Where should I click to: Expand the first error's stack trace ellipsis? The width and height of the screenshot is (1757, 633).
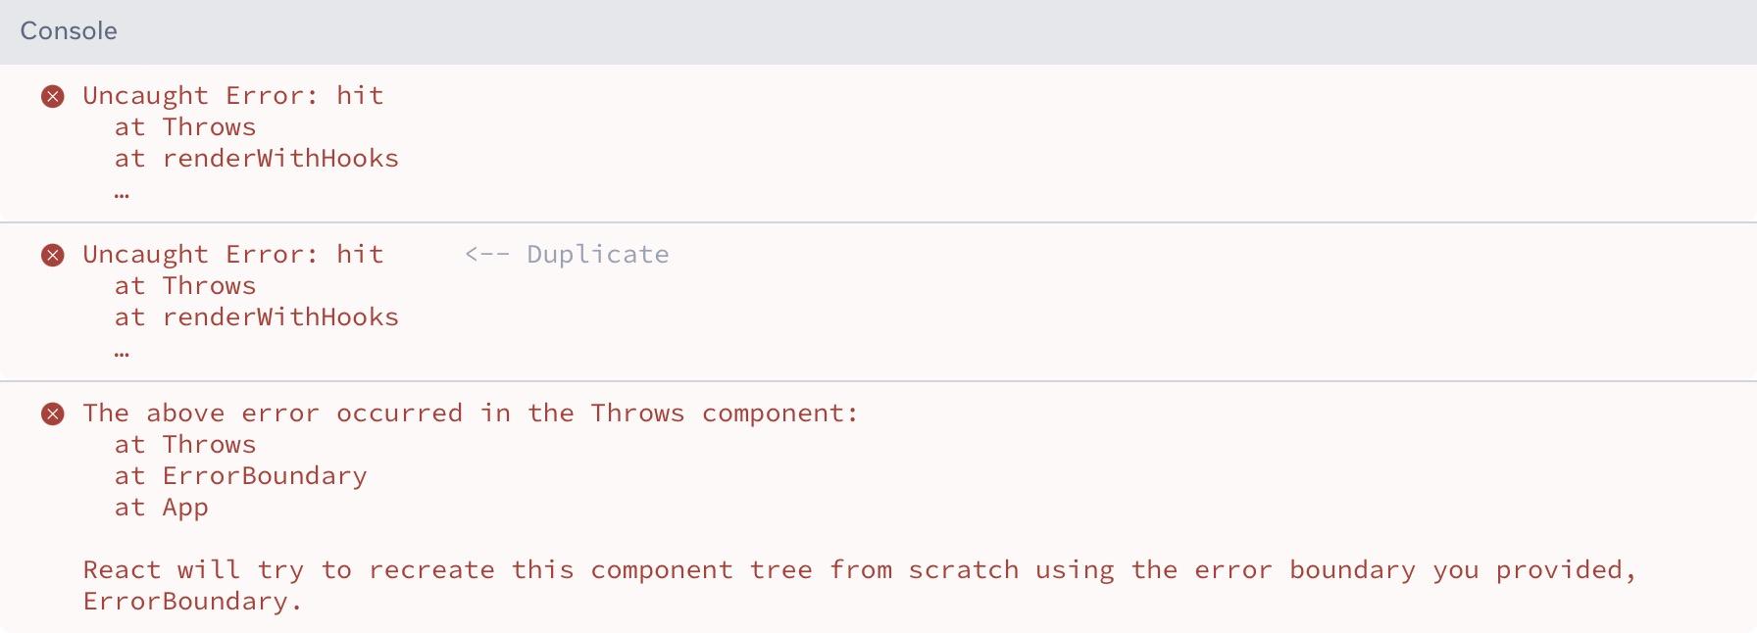coord(122,192)
